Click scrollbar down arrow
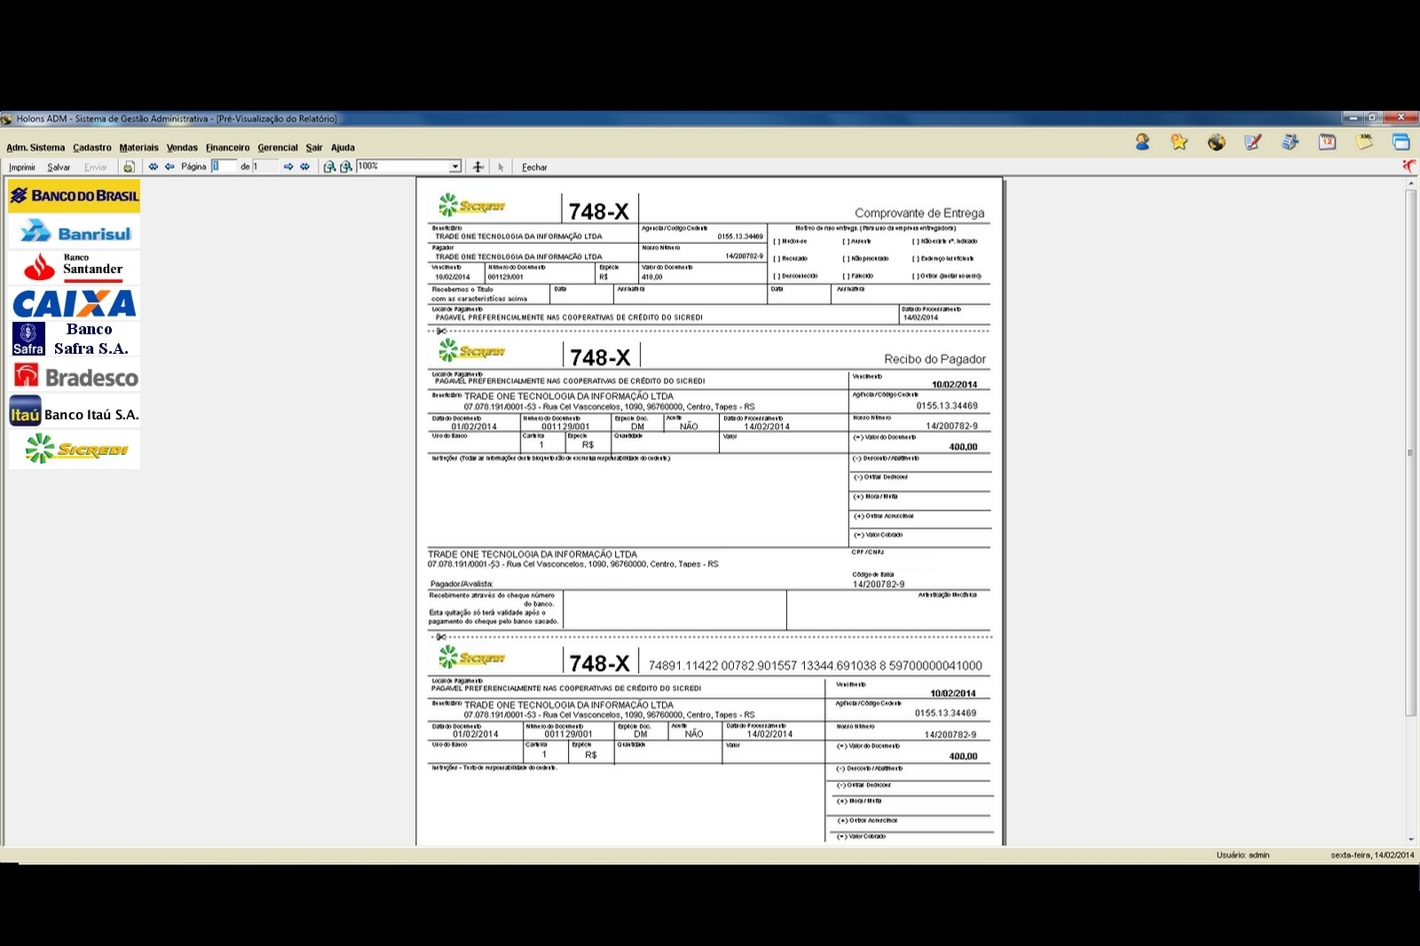This screenshot has width=1420, height=946. [x=1411, y=839]
